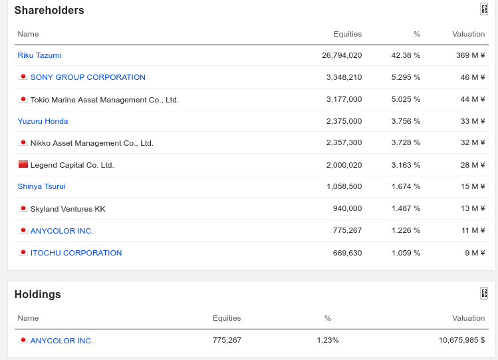The width and height of the screenshot is (498, 360).
Task: Click the 2,357,300 equities value
Action: 344,142
